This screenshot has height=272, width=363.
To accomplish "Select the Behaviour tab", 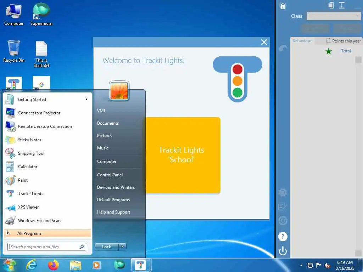I will 302,41.
